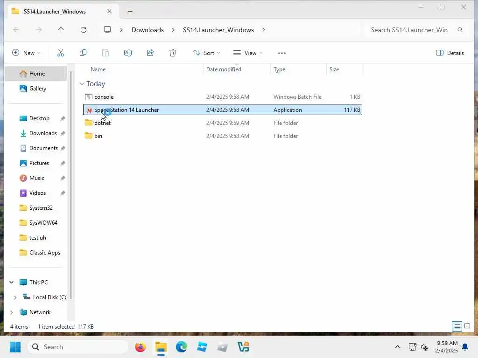
Task: Click SS14.Launcher_Windows breadcrumb segment
Action: tap(218, 30)
